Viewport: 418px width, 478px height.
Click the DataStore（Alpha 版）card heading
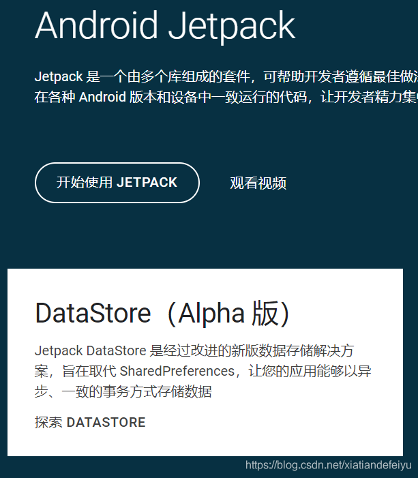click(x=162, y=313)
